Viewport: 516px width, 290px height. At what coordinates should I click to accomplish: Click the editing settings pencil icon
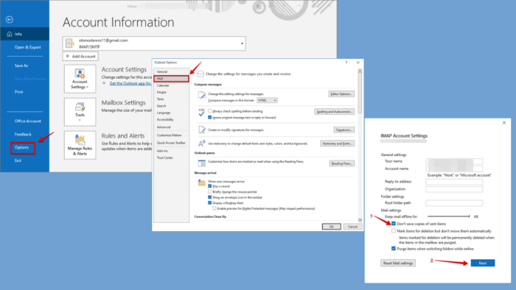(201, 95)
